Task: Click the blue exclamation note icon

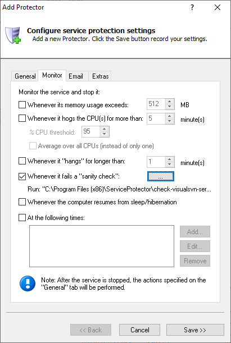Action: coord(28,283)
